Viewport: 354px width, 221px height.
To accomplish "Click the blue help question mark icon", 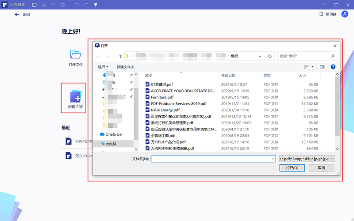I will pyautogui.click(x=333, y=67).
